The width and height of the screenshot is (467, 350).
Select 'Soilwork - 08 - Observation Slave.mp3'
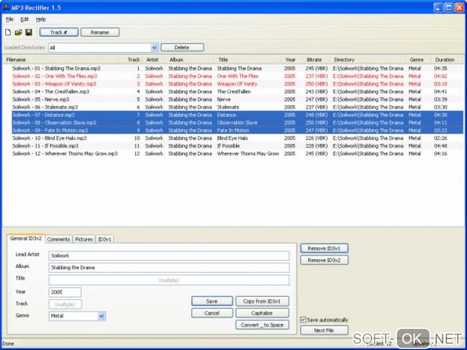point(54,123)
